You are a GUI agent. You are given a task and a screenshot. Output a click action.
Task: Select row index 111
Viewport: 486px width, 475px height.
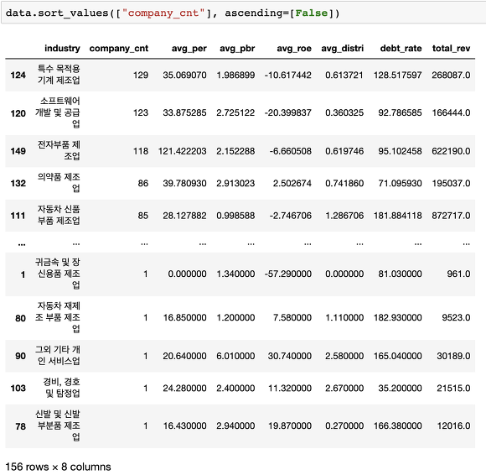[18, 216]
